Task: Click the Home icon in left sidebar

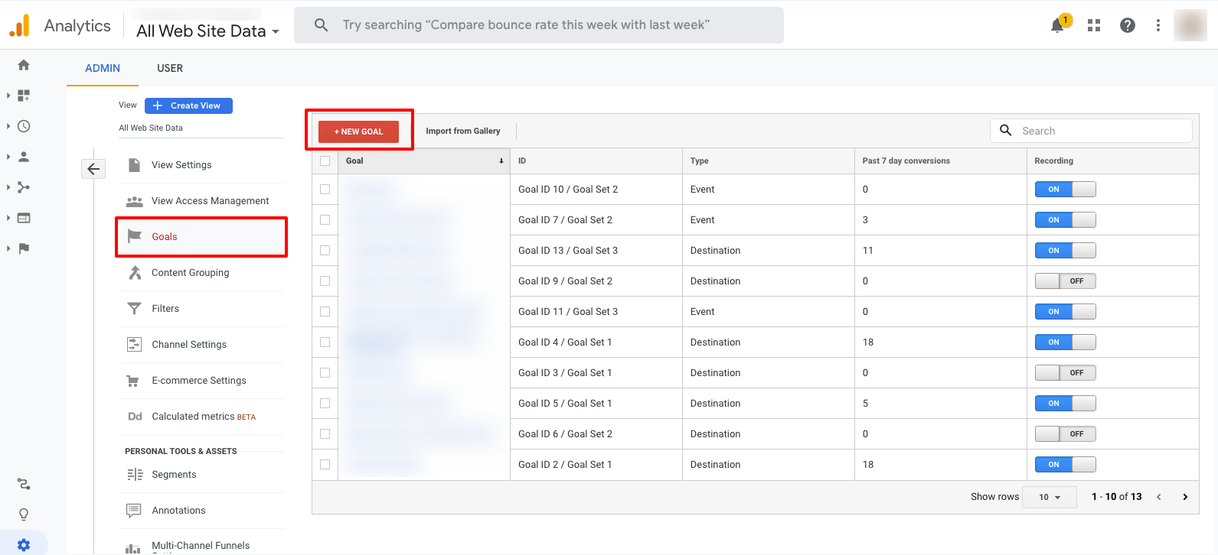Action: 24,65
